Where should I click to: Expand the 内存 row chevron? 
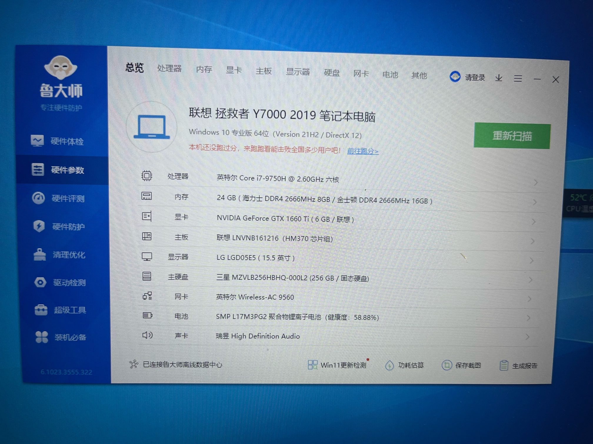point(535,202)
